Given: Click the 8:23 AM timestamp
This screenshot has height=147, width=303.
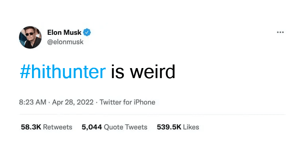Looking at the screenshot, I should [33, 102].
